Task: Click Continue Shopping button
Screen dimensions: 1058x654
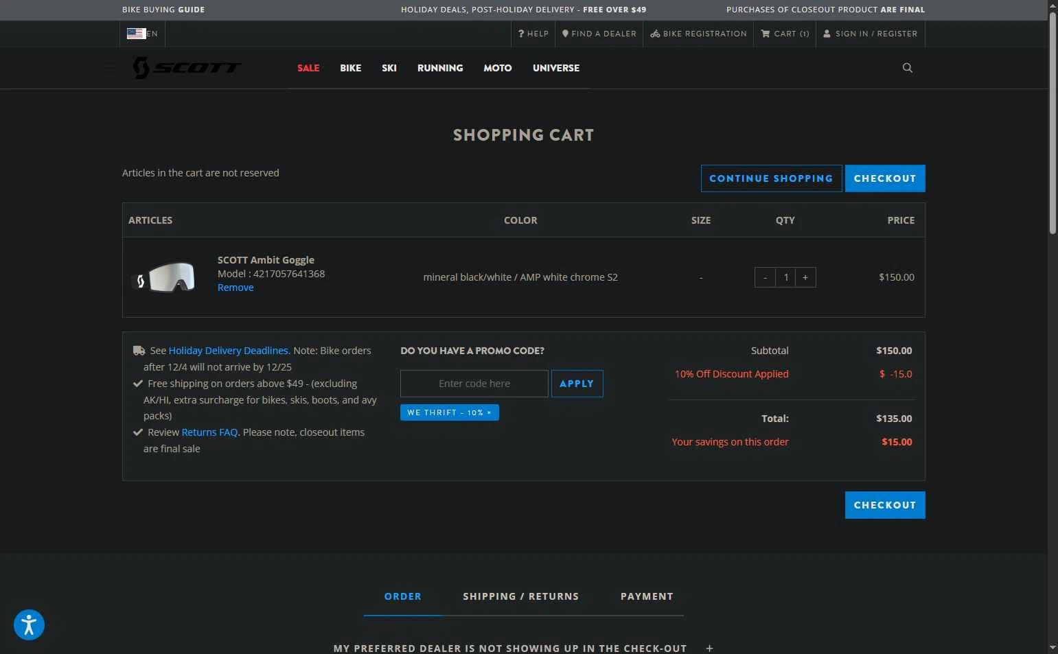Action: tap(771, 178)
